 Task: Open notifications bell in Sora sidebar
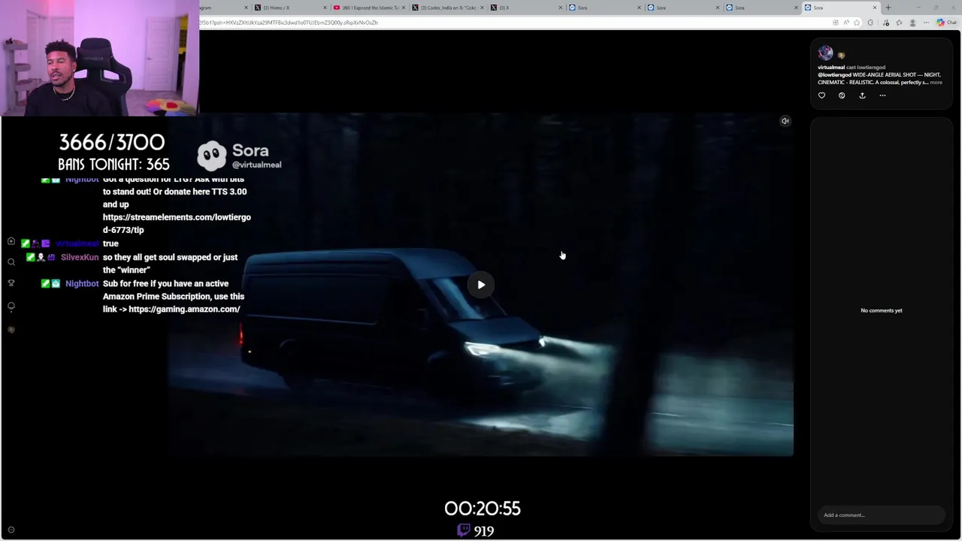pos(11,307)
